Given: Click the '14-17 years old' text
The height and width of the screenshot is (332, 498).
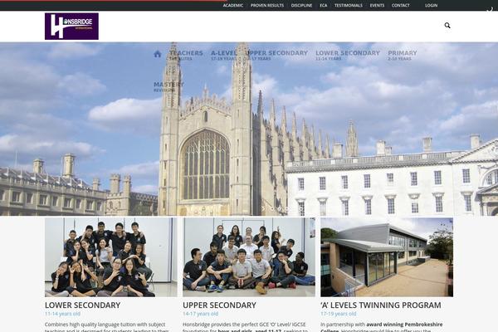Looking at the screenshot, I should pos(200,314).
